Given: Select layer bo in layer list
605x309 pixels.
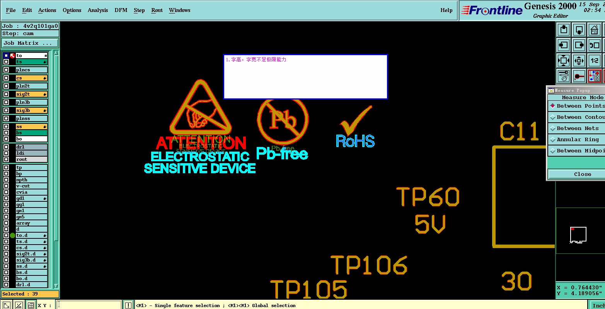Looking at the screenshot, I should [x=31, y=139].
